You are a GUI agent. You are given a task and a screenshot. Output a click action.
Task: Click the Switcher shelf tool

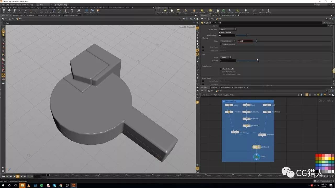[x=268, y=11]
